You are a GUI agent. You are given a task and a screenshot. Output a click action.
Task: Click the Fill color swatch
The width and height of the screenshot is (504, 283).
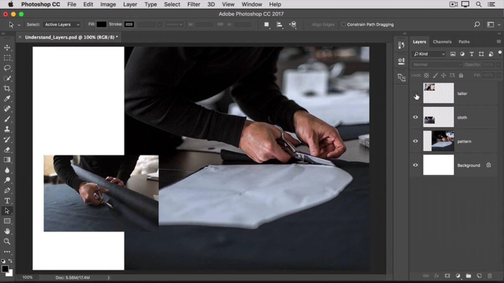(x=101, y=24)
